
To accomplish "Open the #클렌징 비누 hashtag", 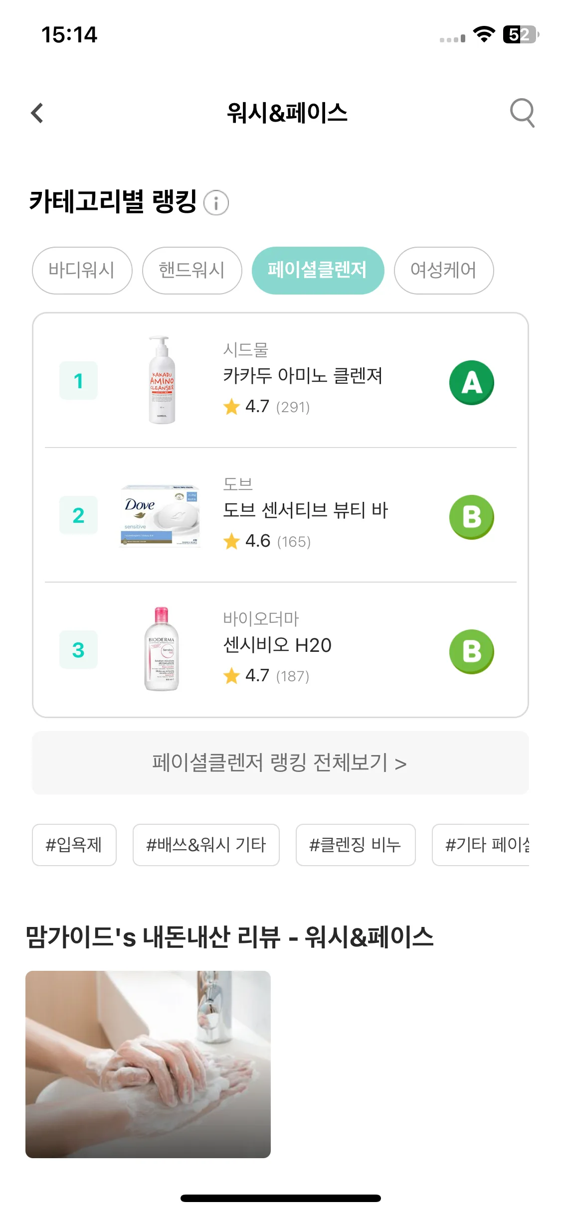I will click(x=356, y=845).
